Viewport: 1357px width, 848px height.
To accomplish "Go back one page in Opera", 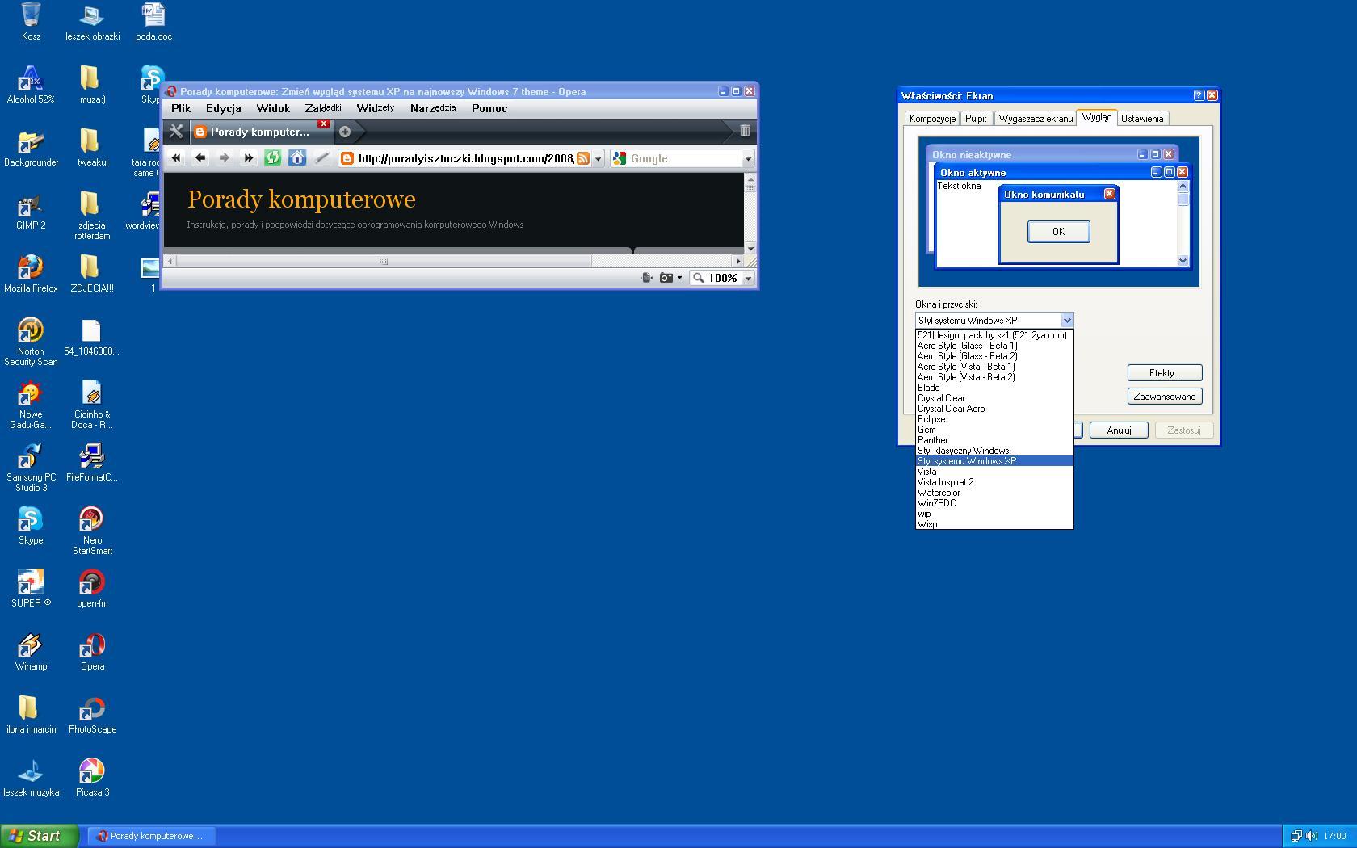I will [x=200, y=158].
